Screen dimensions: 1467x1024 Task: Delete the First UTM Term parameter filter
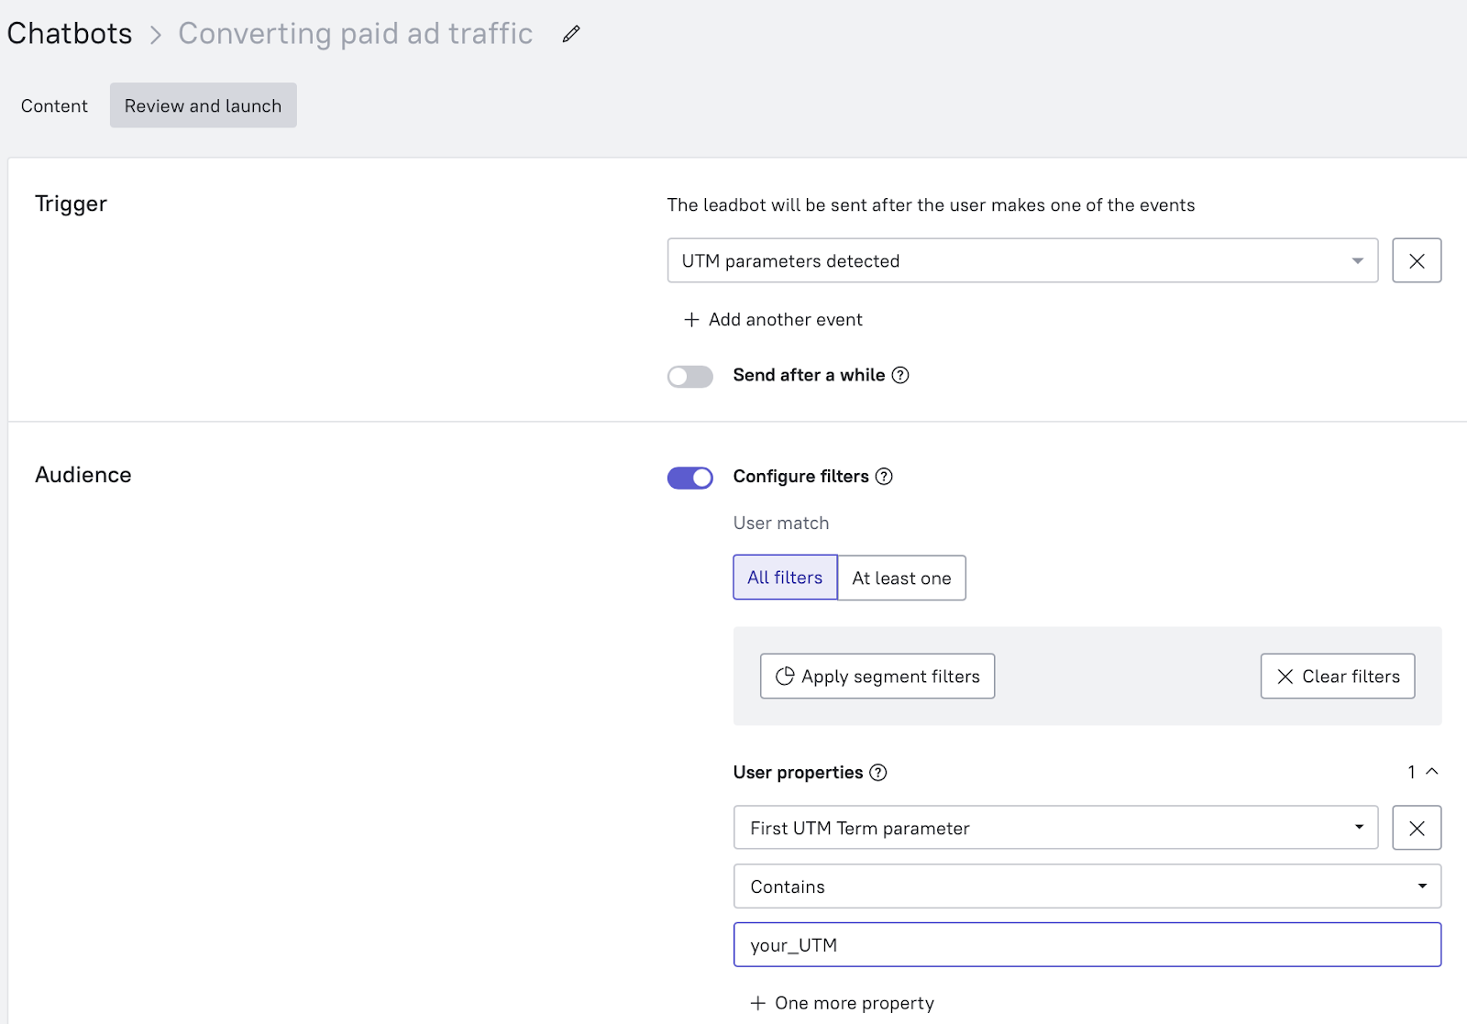coord(1417,829)
